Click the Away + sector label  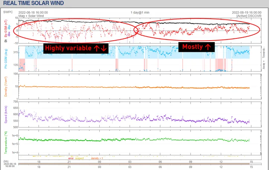tap(264, 65)
